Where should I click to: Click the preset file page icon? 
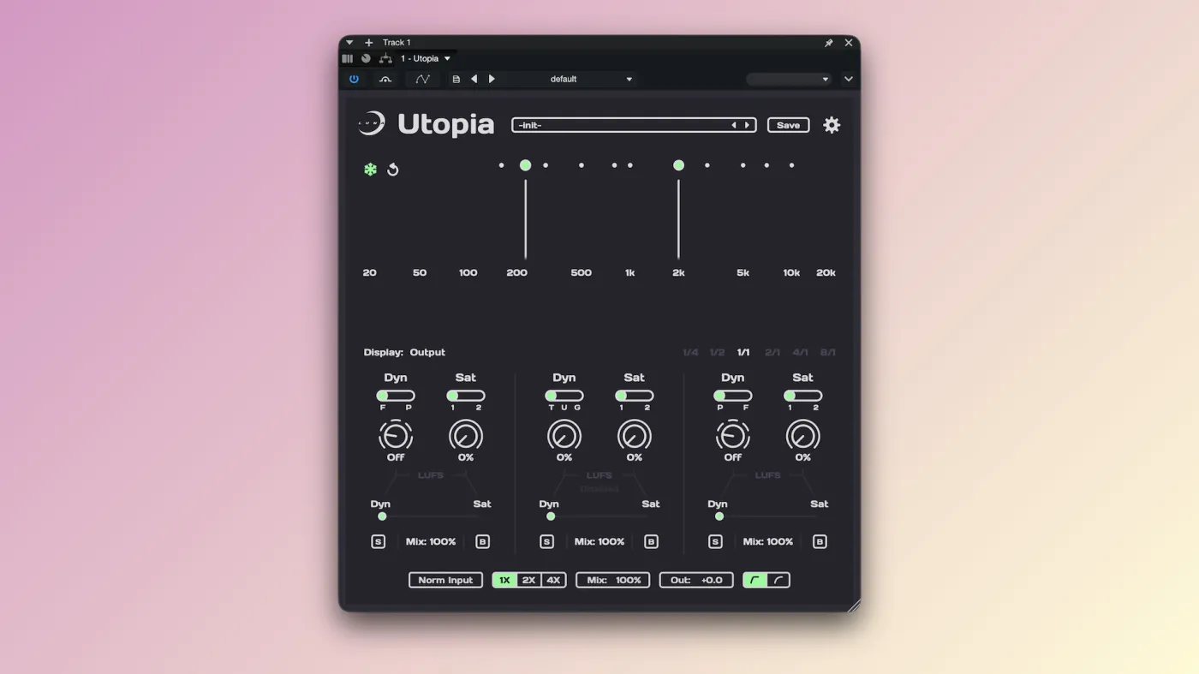pos(456,79)
